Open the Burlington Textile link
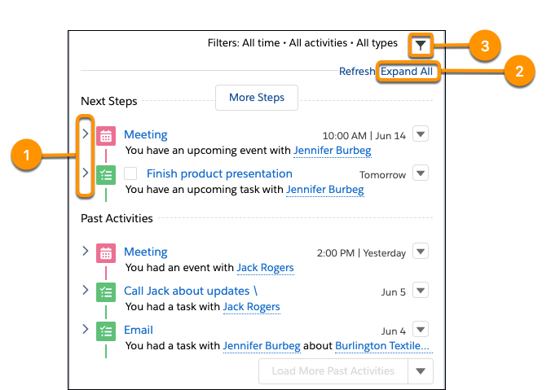Screen dimensions: 551x390 click(382, 346)
